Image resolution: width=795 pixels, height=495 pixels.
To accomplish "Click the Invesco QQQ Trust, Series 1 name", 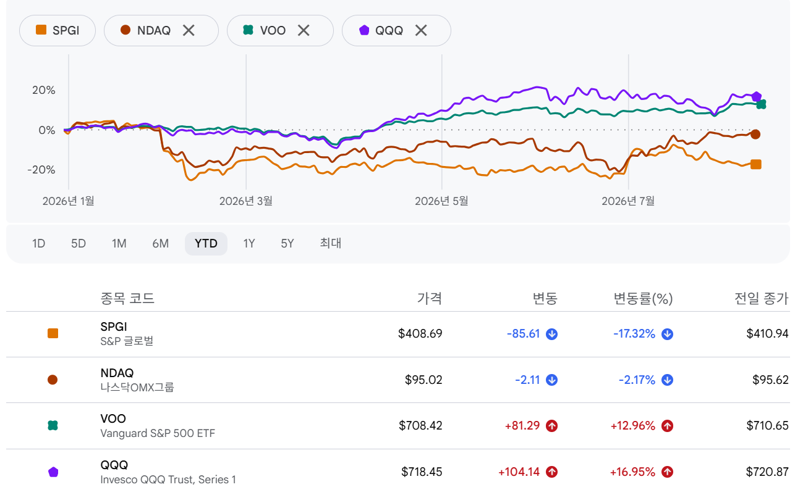I will [168, 480].
